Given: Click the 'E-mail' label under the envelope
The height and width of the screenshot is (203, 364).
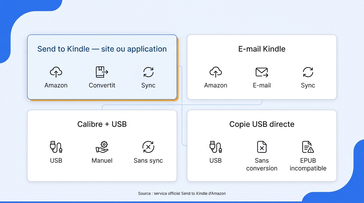Looking at the screenshot, I should pyautogui.click(x=262, y=85).
